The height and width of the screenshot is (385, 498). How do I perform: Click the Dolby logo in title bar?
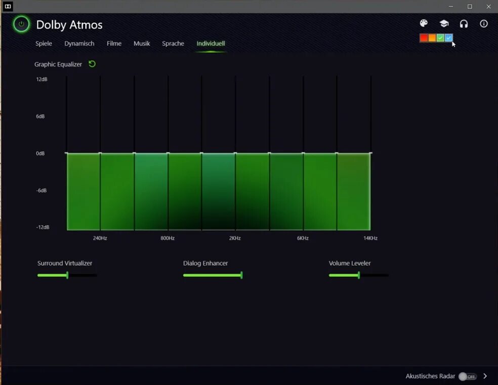click(x=8, y=7)
